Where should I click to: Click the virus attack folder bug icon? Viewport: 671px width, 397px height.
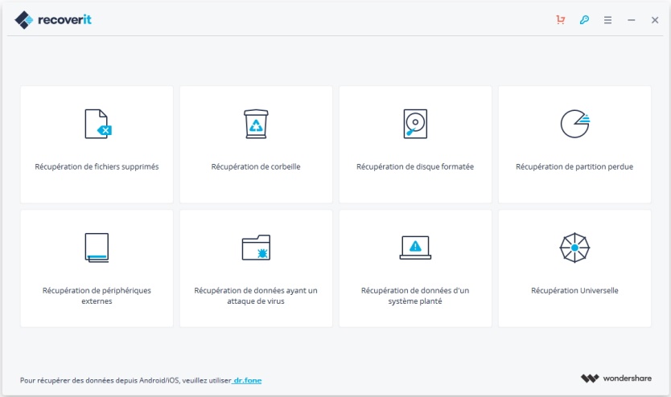256,248
